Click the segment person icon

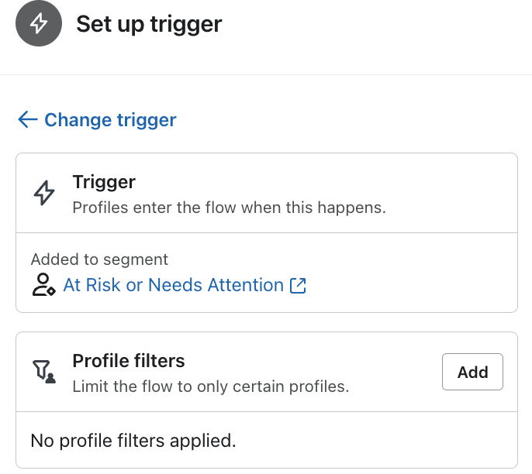[x=43, y=285]
